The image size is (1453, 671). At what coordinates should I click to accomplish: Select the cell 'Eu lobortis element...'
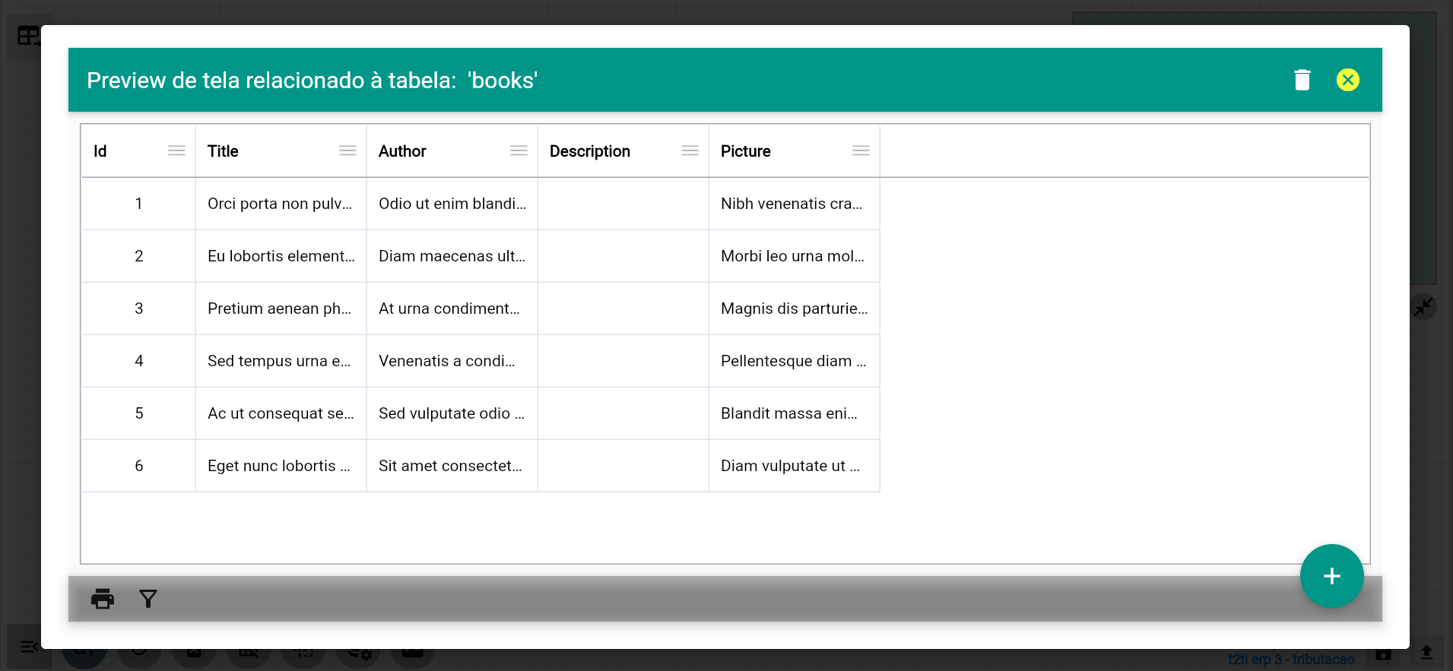click(x=281, y=256)
